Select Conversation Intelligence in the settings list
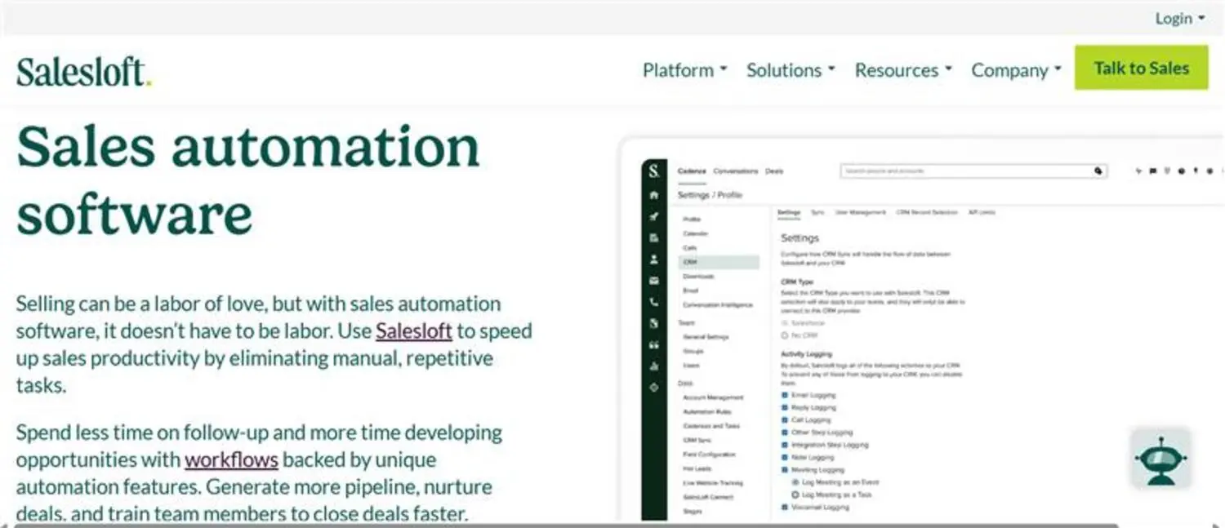1225x528 pixels. pos(719,304)
